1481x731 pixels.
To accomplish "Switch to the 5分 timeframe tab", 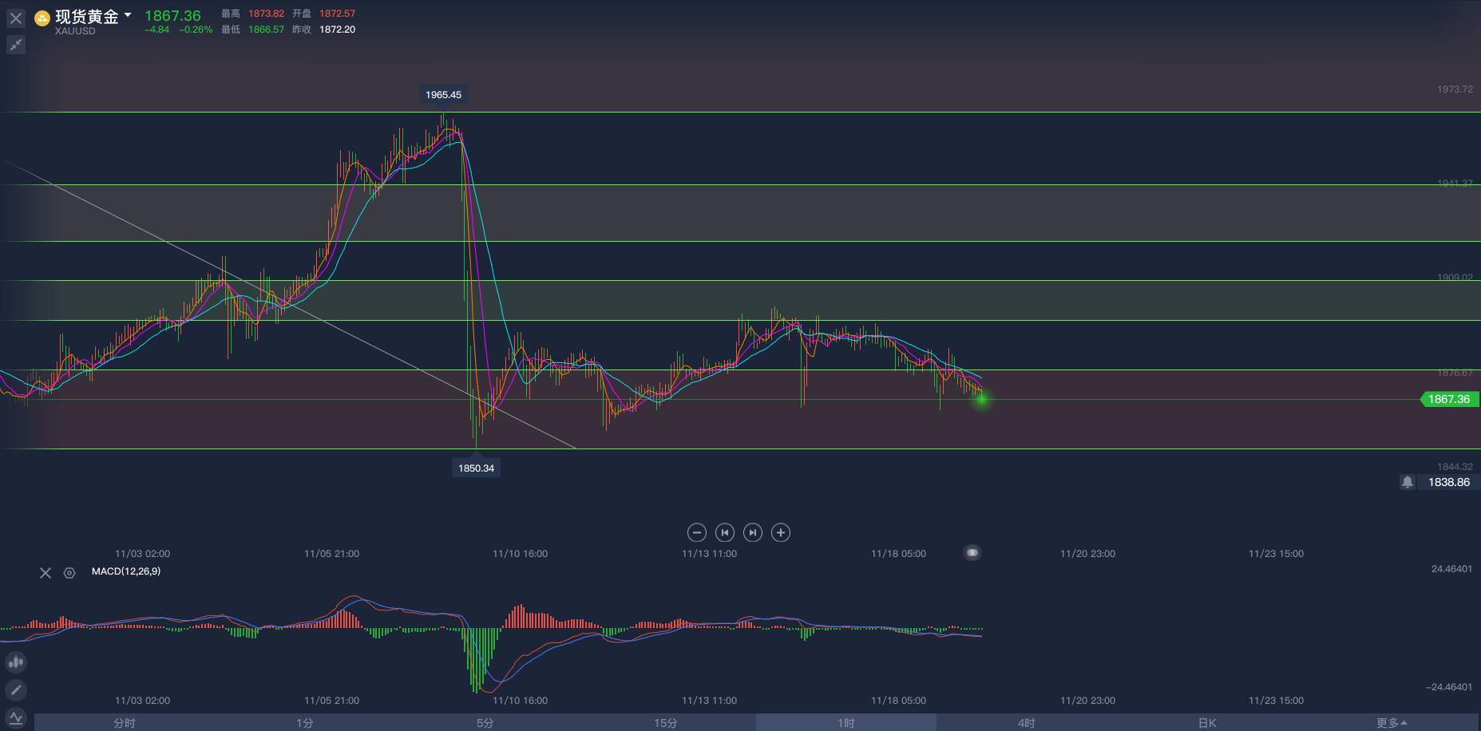I will coord(485,723).
